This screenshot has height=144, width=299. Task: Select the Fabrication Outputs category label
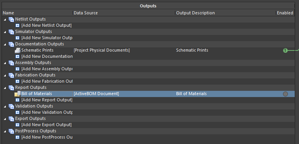pyautogui.click(x=35, y=75)
